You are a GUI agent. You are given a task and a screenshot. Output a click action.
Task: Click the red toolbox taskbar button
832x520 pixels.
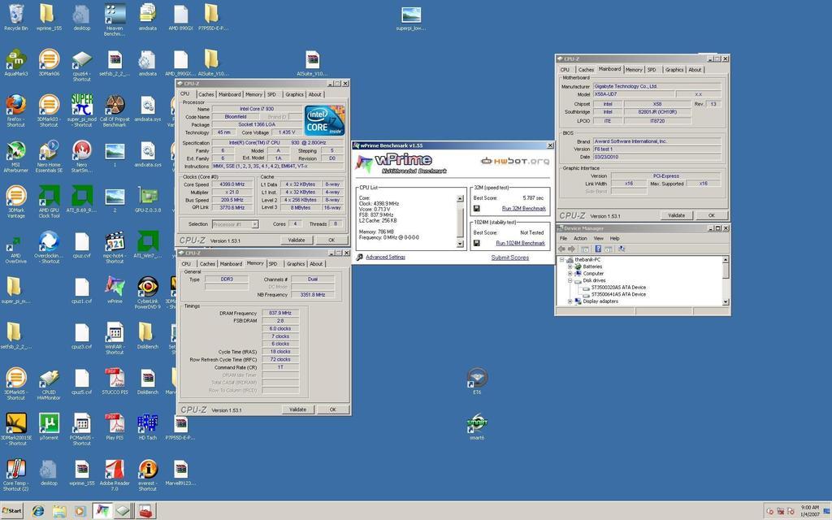[145, 511]
